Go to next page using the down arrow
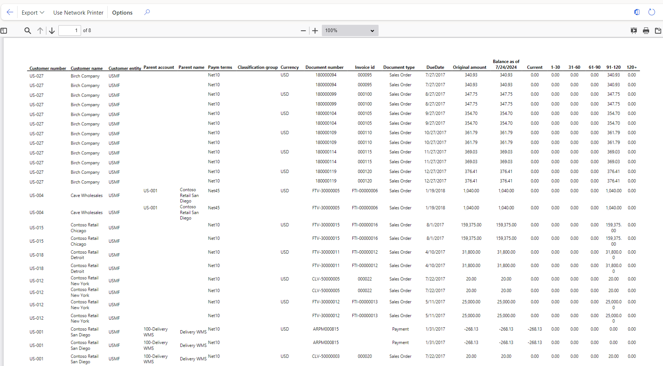The height and width of the screenshot is (366, 663). coord(52,30)
